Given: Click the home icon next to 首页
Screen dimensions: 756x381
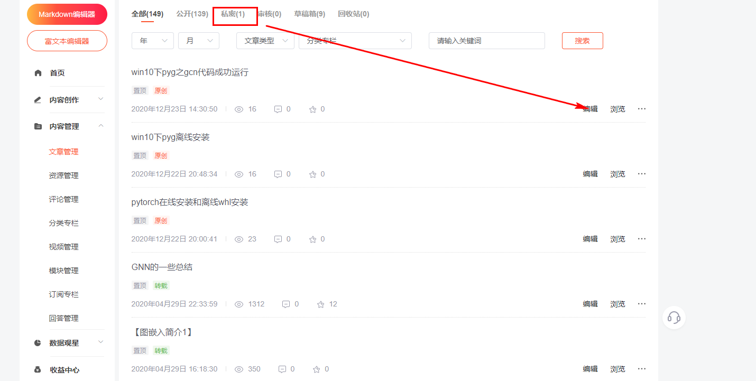Looking at the screenshot, I should [38, 73].
